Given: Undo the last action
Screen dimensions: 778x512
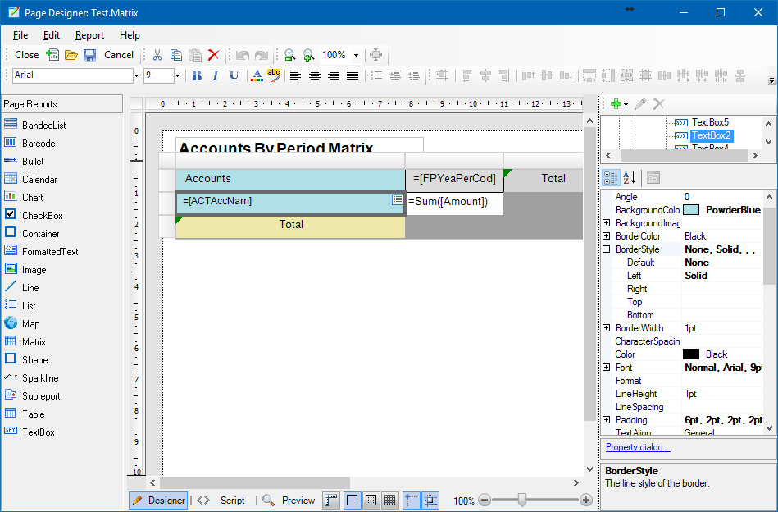Looking at the screenshot, I should [243, 55].
